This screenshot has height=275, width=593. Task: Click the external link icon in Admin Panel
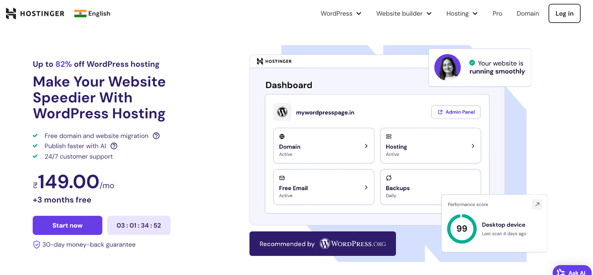coord(440,112)
